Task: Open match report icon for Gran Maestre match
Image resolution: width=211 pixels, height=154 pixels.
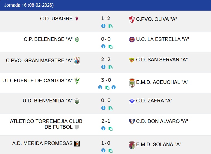Action: [x=111, y=67]
